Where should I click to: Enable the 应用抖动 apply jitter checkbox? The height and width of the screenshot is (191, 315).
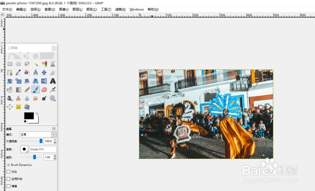pyautogui.click(x=9, y=179)
